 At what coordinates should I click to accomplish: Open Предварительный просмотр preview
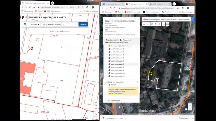pos(117,43)
